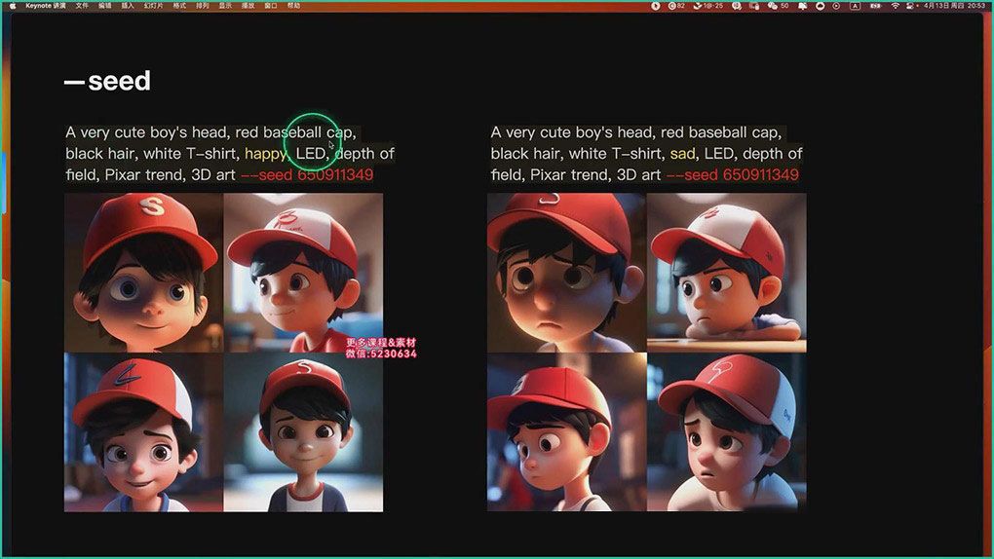
Task: Click the '—seed' slide title
Action: (108, 81)
